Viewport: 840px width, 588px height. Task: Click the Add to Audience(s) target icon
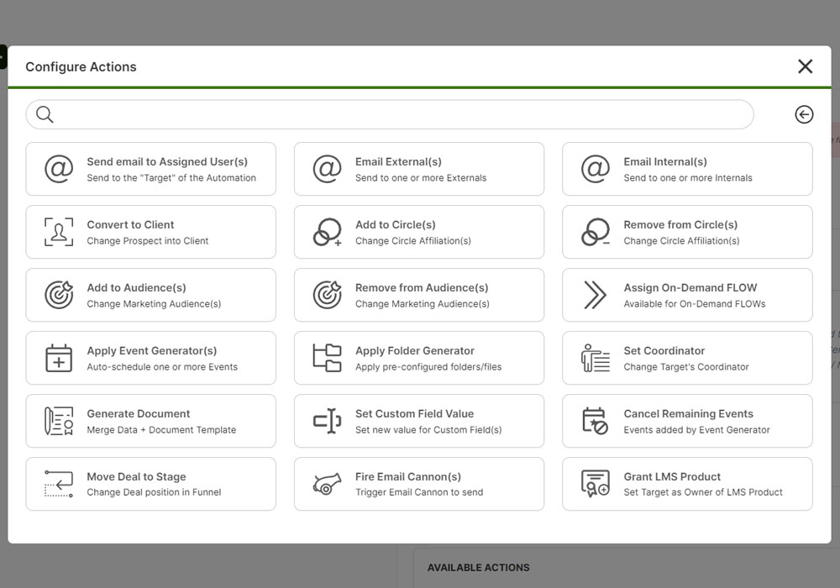[59, 295]
